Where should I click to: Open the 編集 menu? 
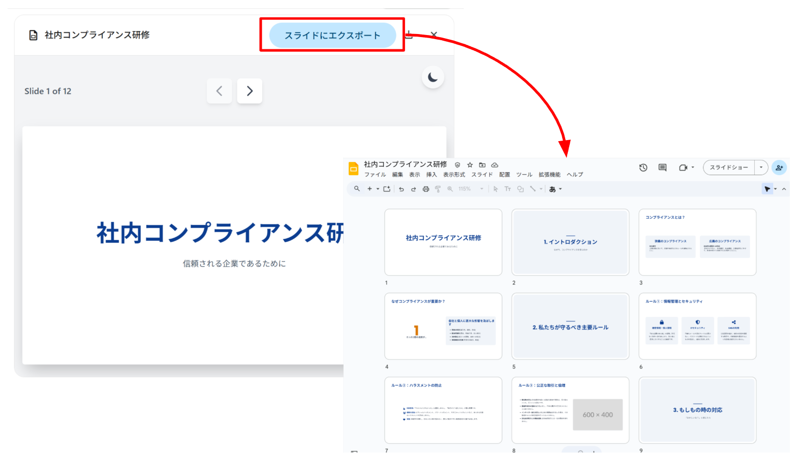[x=397, y=175]
